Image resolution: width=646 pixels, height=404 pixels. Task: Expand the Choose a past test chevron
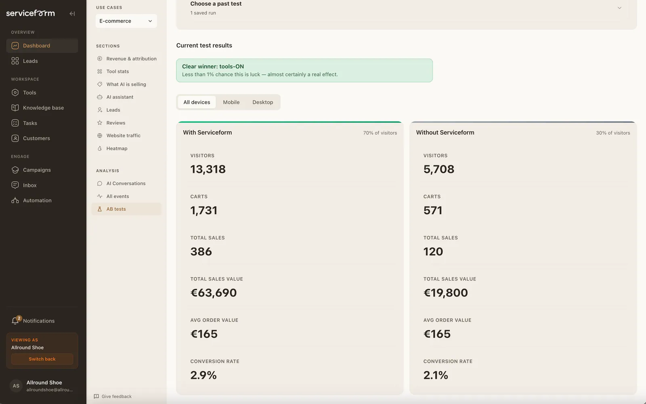click(619, 8)
